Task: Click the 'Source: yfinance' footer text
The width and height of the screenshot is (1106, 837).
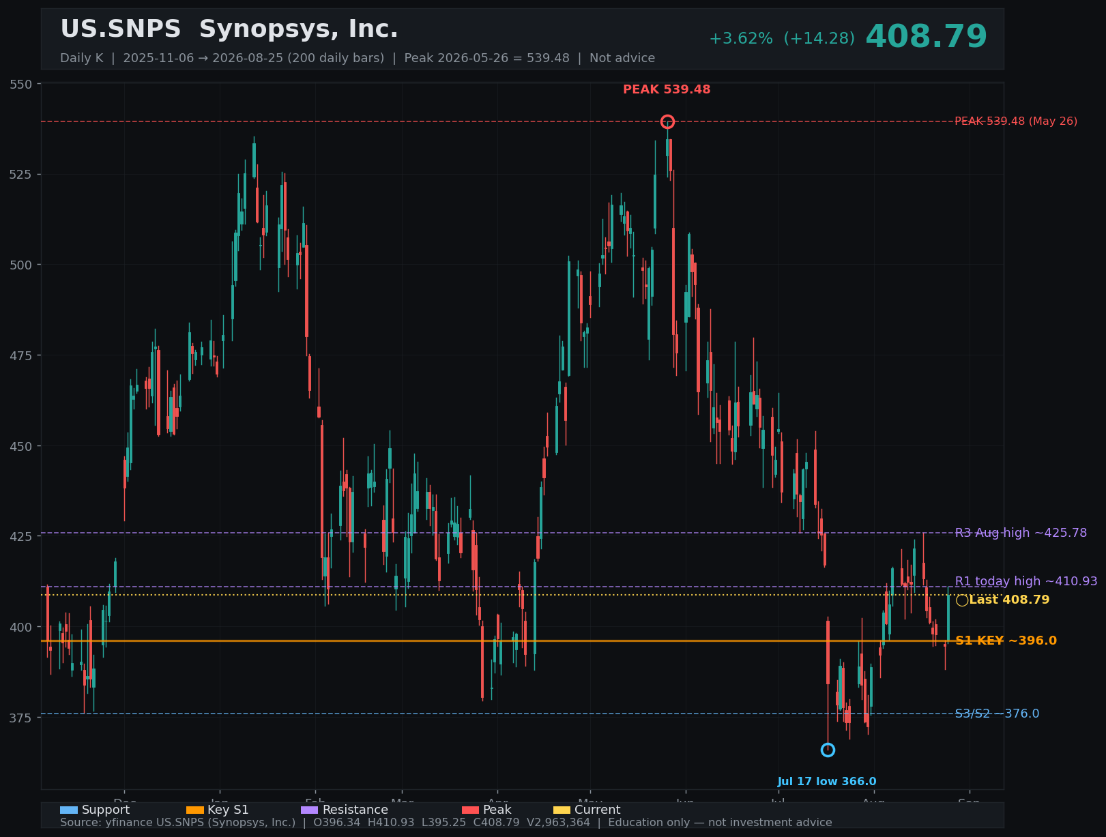Action: [446, 823]
